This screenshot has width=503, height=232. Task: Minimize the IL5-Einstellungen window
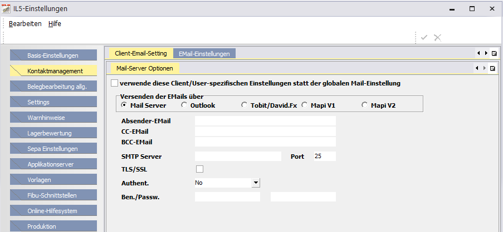click(x=452, y=9)
